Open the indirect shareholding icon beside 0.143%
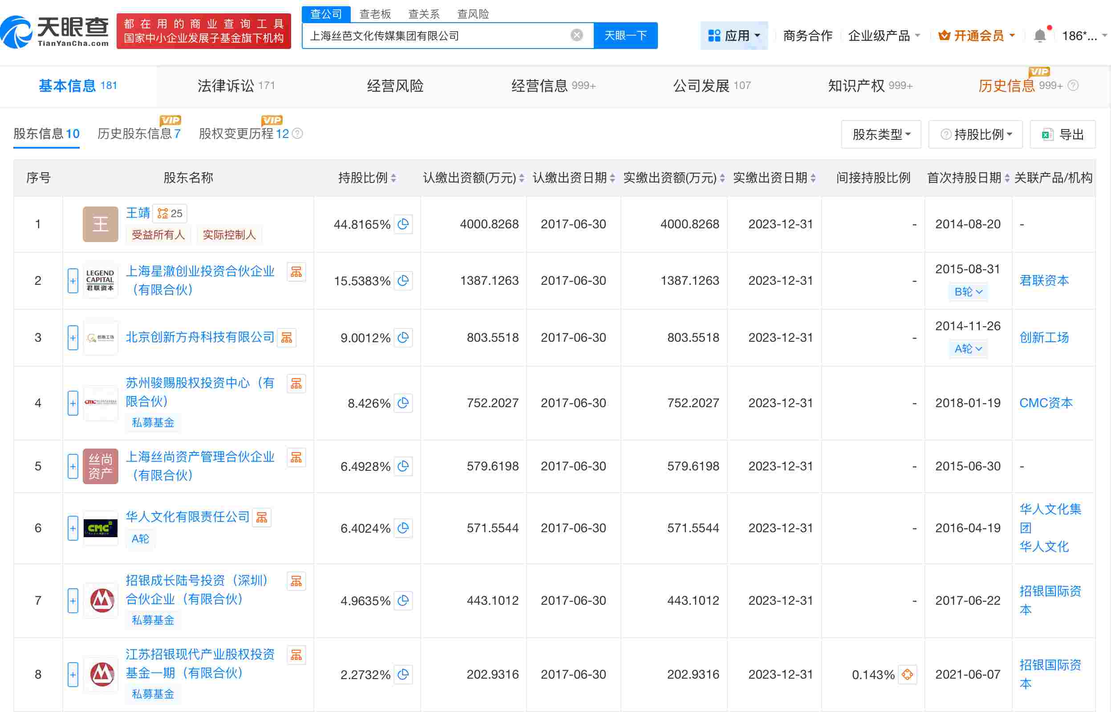This screenshot has width=1111, height=712. [x=907, y=675]
